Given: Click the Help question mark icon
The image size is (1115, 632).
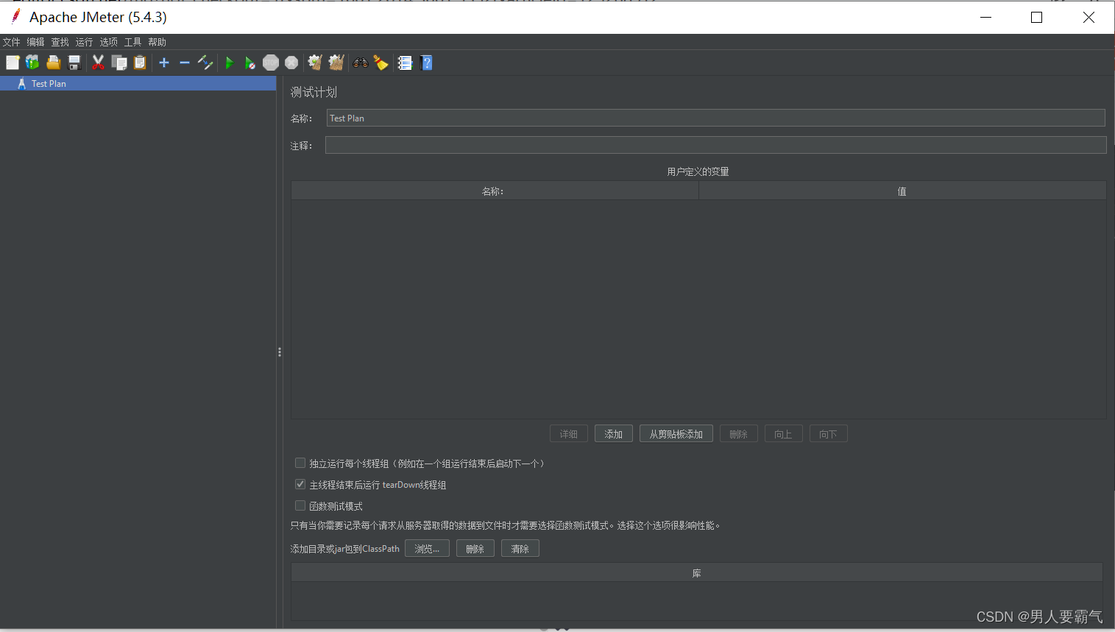Looking at the screenshot, I should pyautogui.click(x=426, y=63).
